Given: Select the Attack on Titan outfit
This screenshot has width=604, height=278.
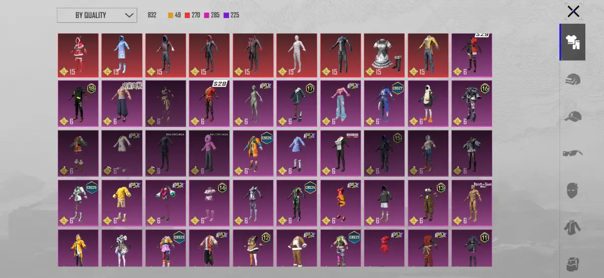Looking at the screenshot, I should 472,203.
